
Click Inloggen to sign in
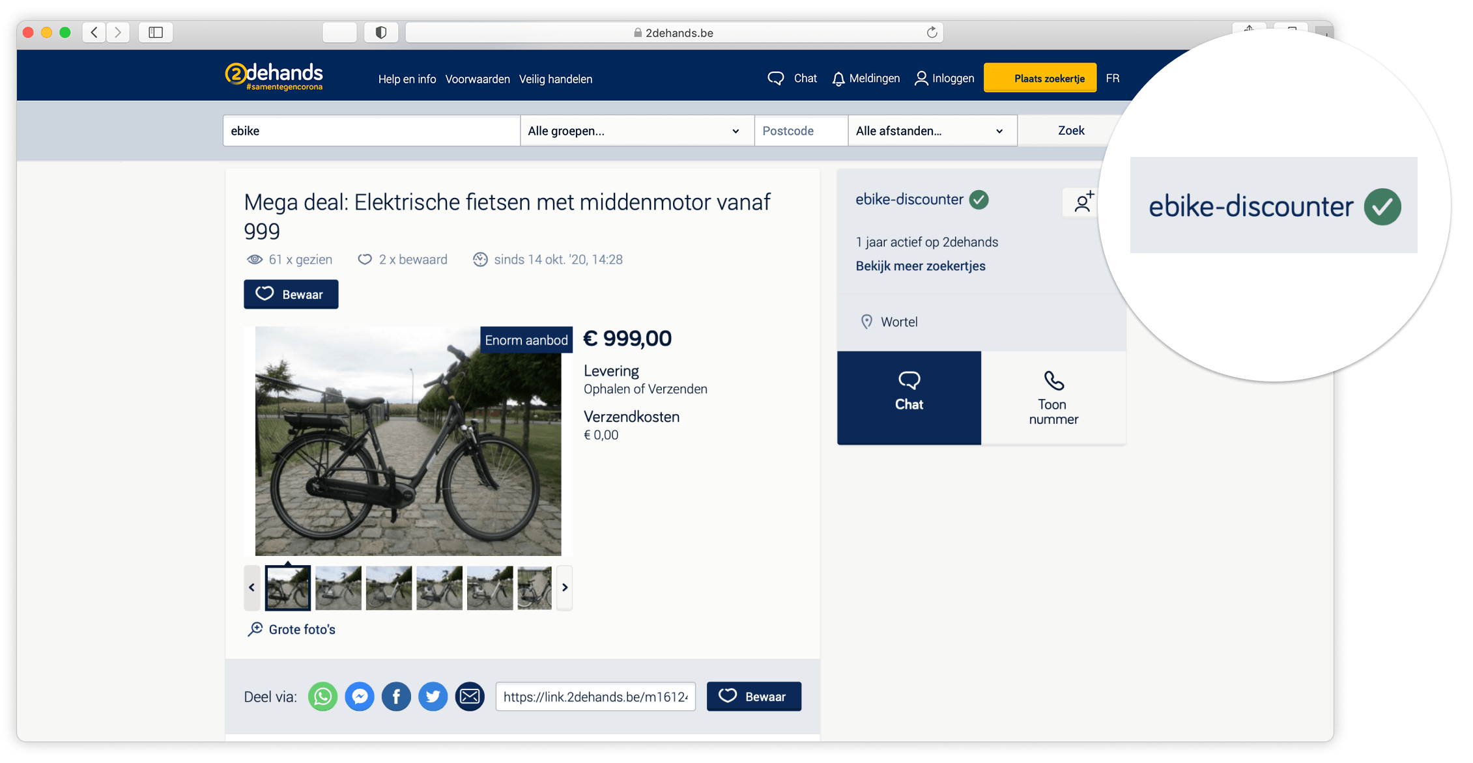[x=945, y=78]
